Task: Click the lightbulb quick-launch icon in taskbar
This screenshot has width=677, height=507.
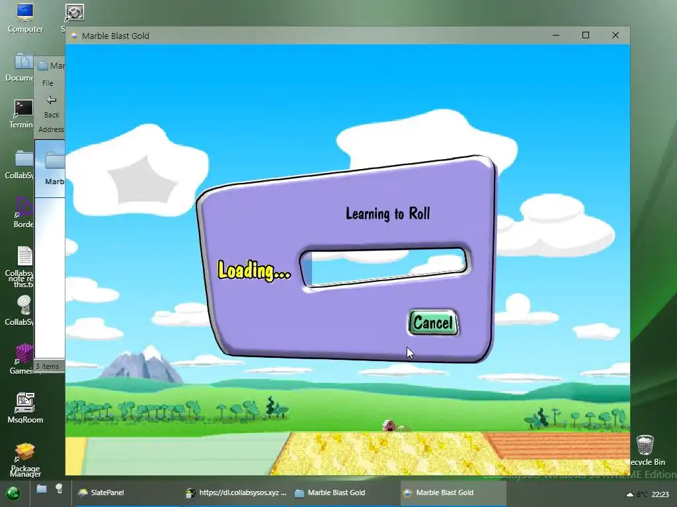Action: click(x=59, y=489)
